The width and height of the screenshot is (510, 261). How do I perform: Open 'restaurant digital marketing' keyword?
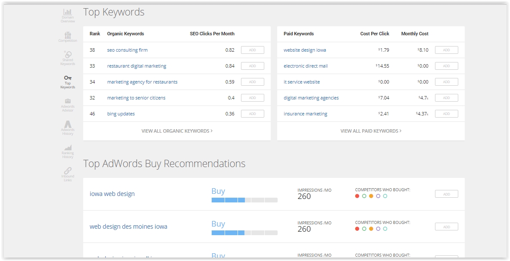click(137, 66)
